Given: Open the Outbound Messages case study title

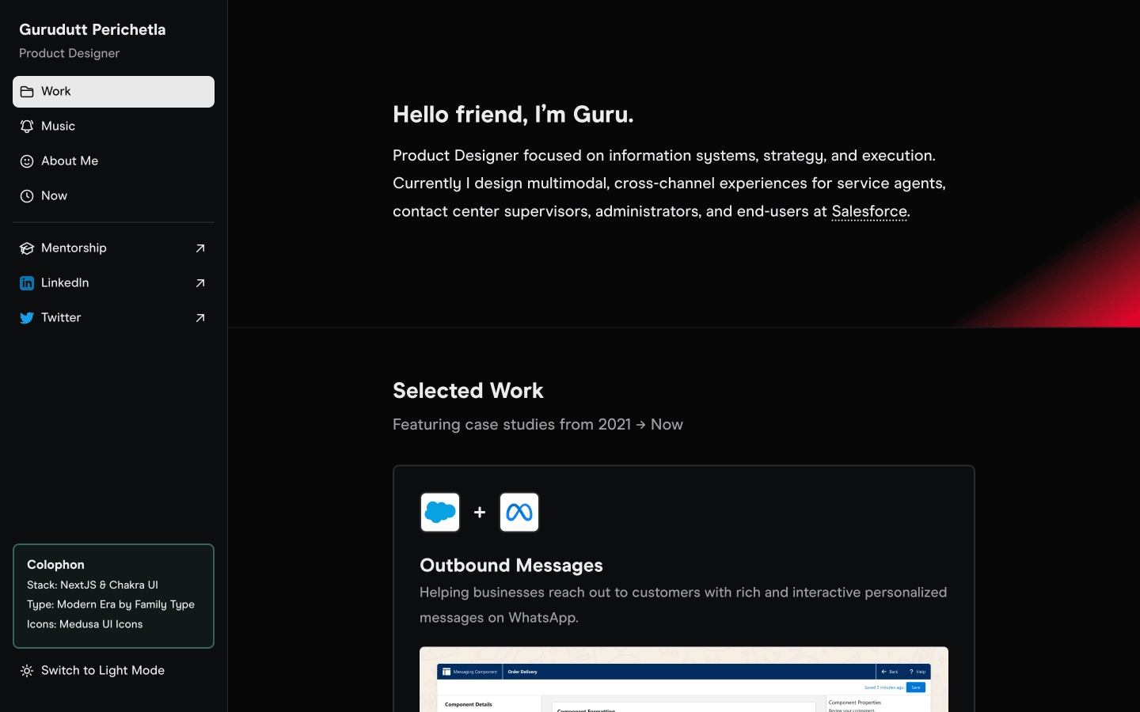Looking at the screenshot, I should pyautogui.click(x=511, y=566).
